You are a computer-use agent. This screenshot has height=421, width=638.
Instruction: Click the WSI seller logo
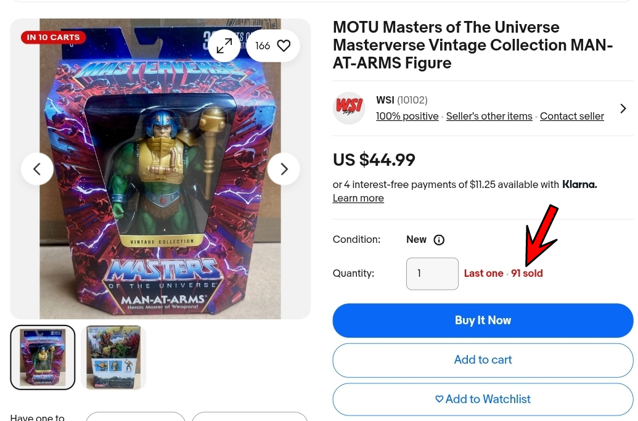[349, 108]
